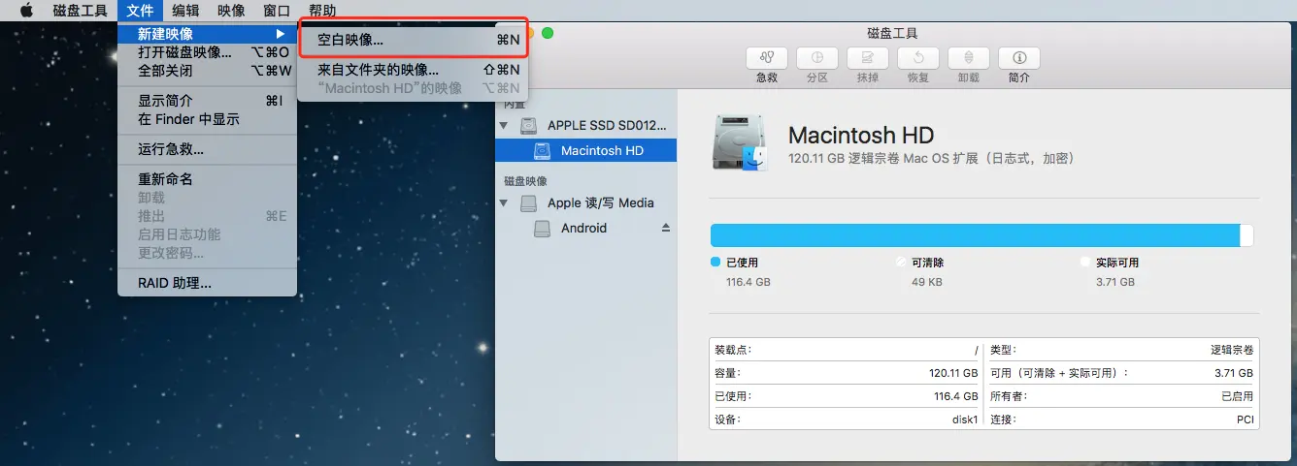The width and height of the screenshot is (1297, 466).
Task: Choose 重新命名 menu item
Action: point(207,179)
